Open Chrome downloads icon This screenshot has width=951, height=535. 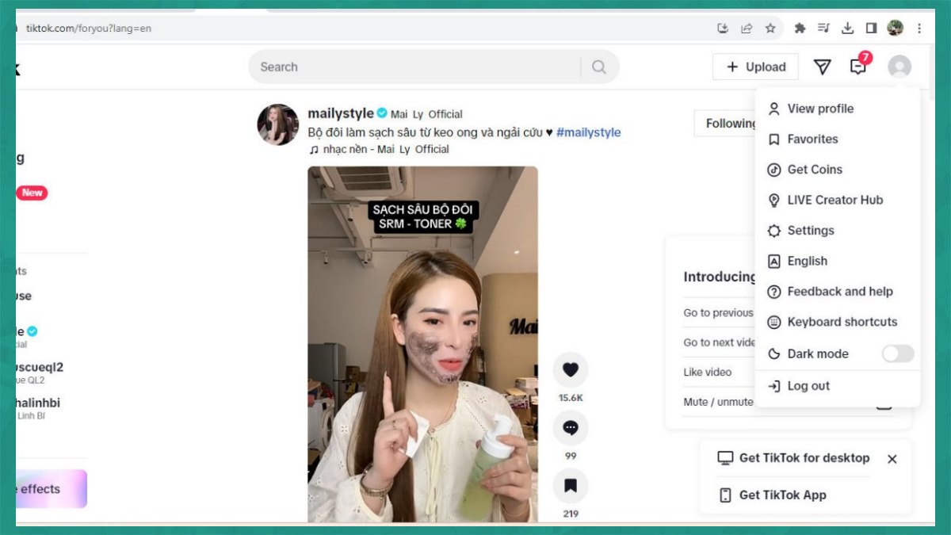click(847, 29)
